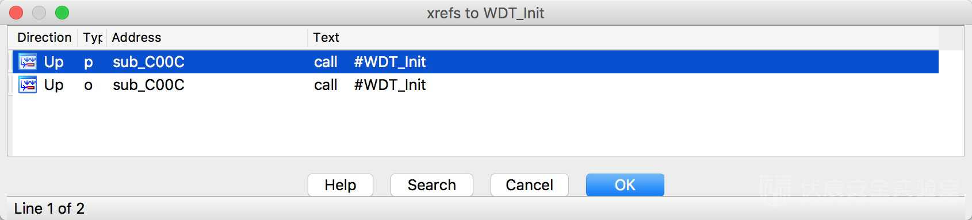This screenshot has width=972, height=220.
Task: Dismiss the dialog with the Cancel button
Action: [530, 185]
